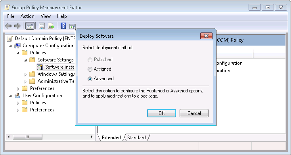Image resolution: width=291 pixels, height=155 pixels.
Task: Select Administrative Templates in the tree
Action: point(56,81)
